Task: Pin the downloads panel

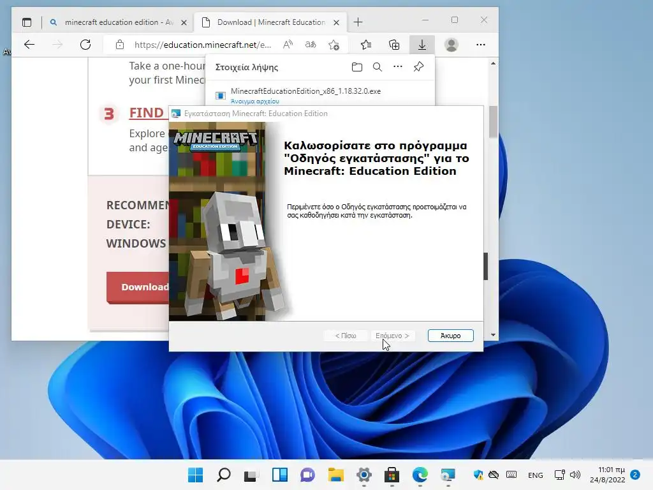Action: tap(418, 66)
